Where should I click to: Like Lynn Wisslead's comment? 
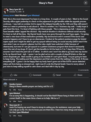(14, 101)
